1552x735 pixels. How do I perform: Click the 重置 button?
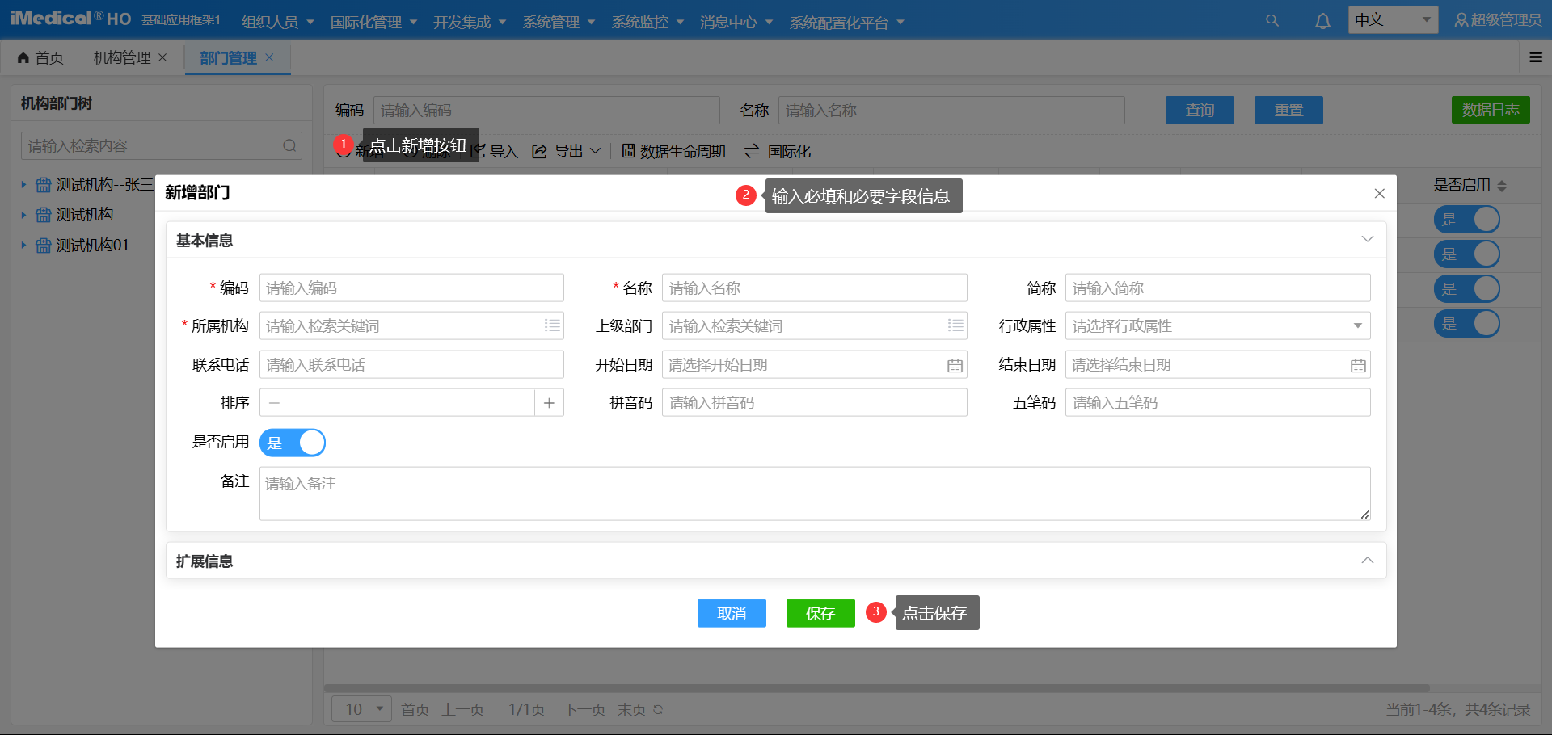pos(1288,110)
